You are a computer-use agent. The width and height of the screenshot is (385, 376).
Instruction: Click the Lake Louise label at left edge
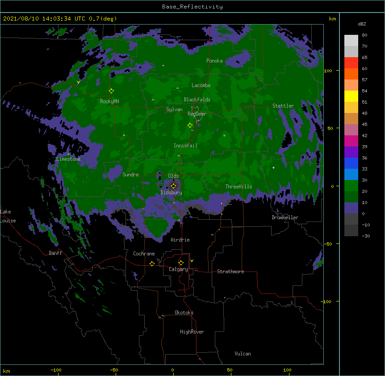[x=8, y=216]
